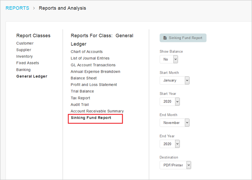
Task: Select the Balance Sheet report
Action: pos(84,78)
